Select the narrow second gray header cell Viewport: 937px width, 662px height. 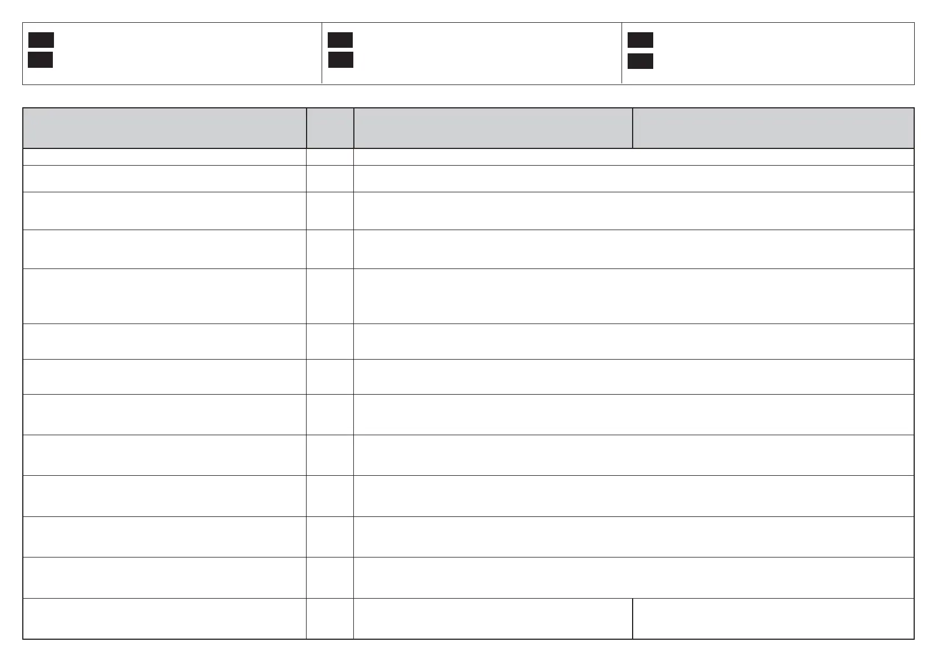click(330, 128)
